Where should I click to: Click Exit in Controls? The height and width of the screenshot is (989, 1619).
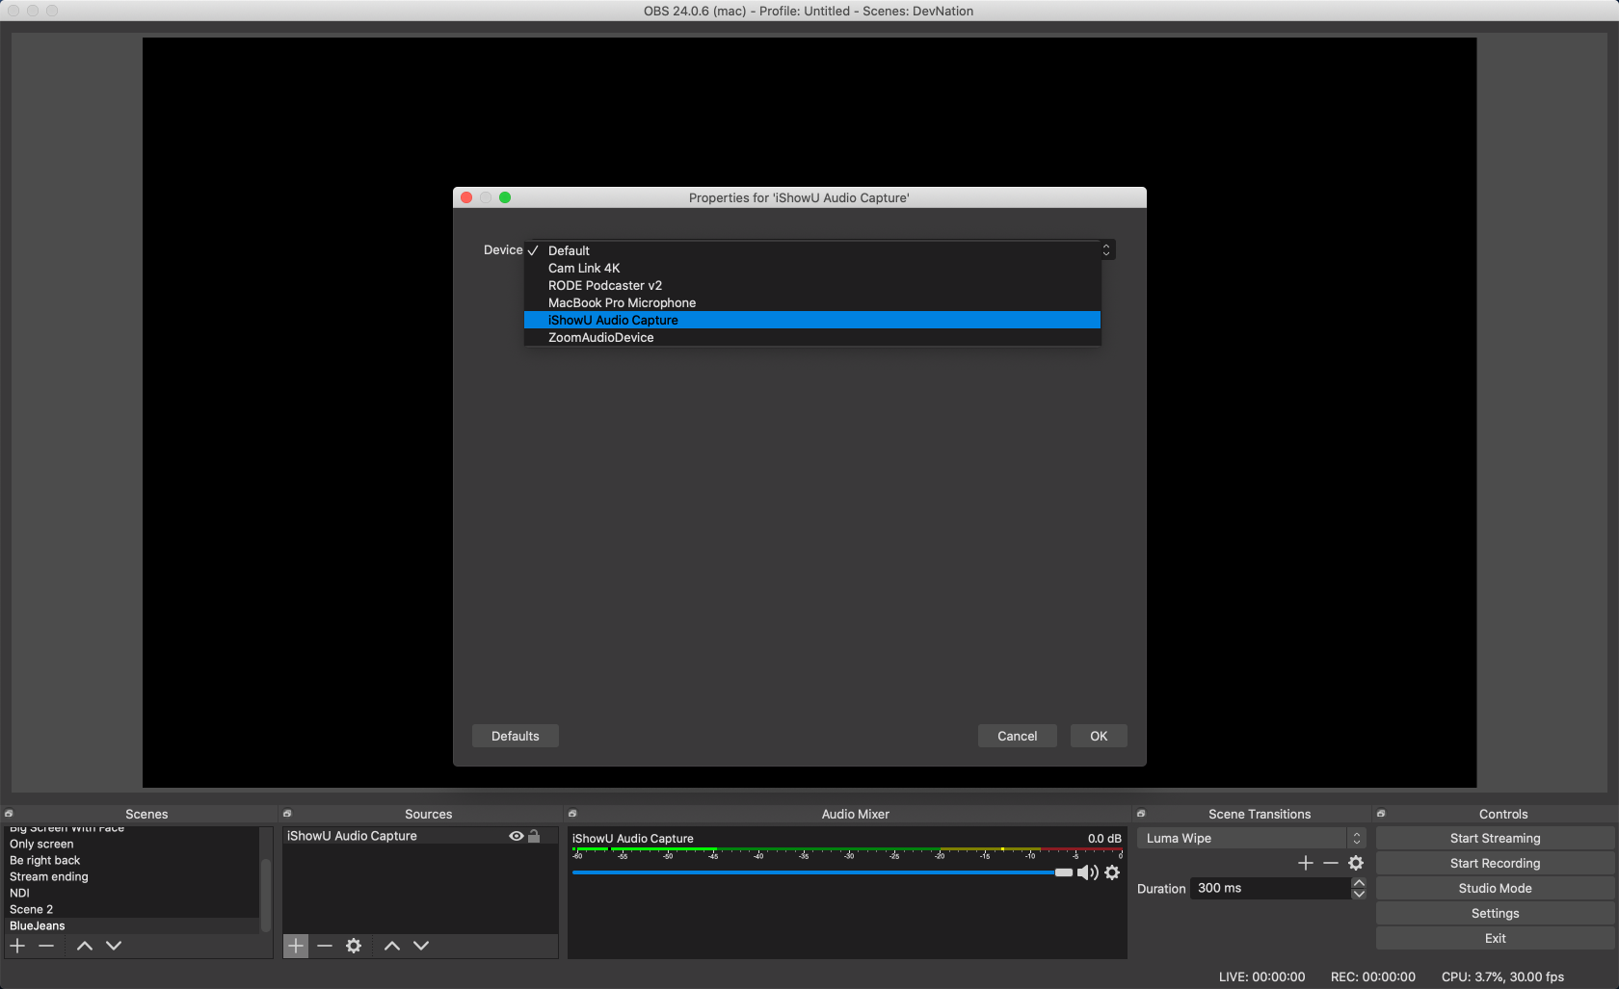(1495, 938)
